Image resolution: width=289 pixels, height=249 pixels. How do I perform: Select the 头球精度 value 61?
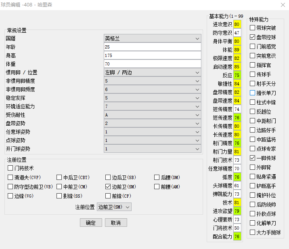pos(237,186)
